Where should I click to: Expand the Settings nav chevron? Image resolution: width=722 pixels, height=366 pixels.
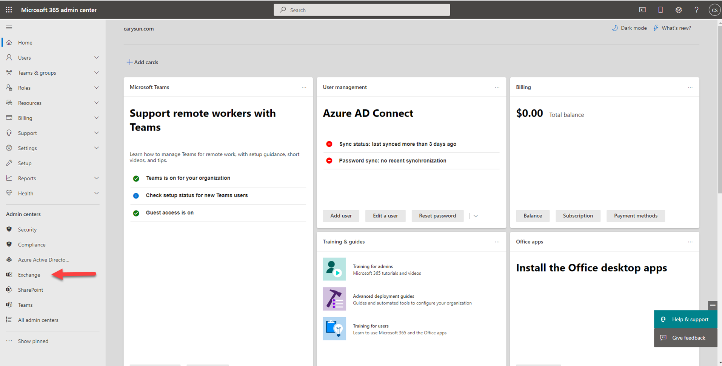(96, 148)
